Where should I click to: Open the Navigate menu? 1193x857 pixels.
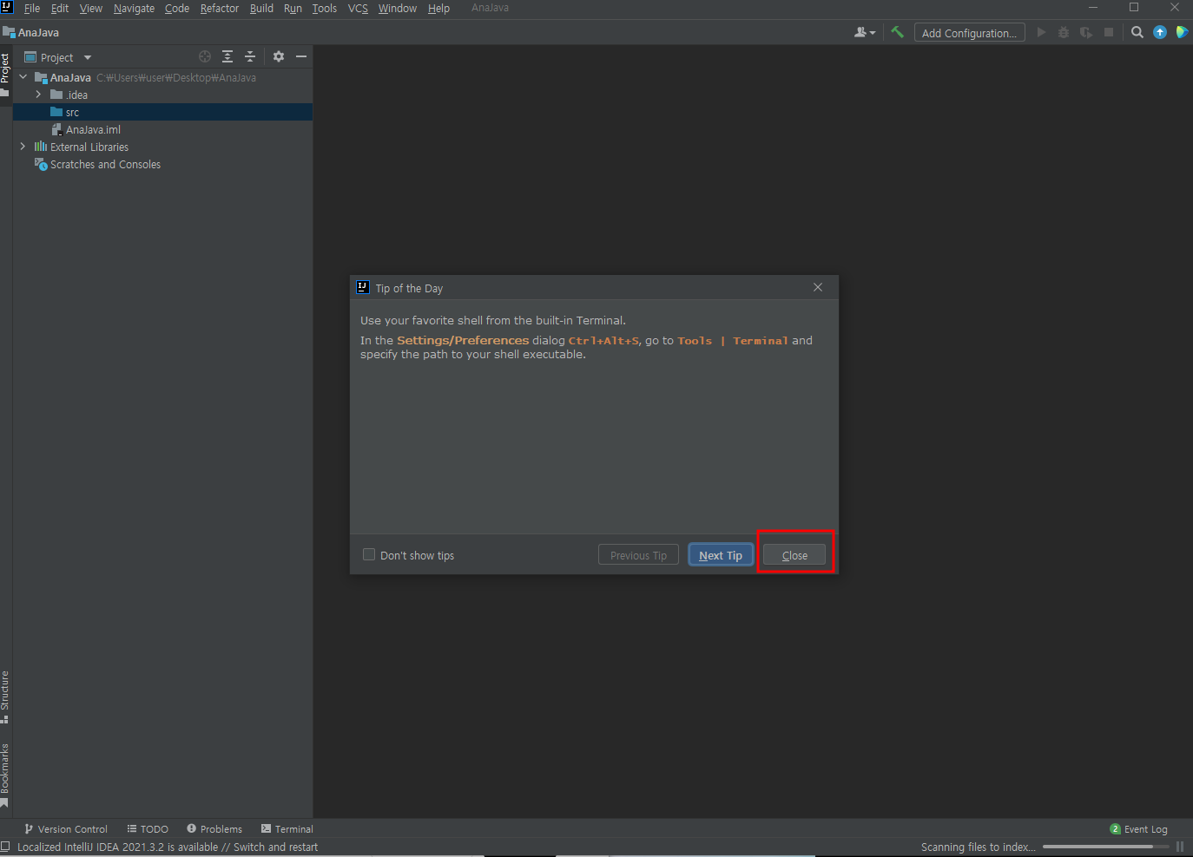(134, 9)
